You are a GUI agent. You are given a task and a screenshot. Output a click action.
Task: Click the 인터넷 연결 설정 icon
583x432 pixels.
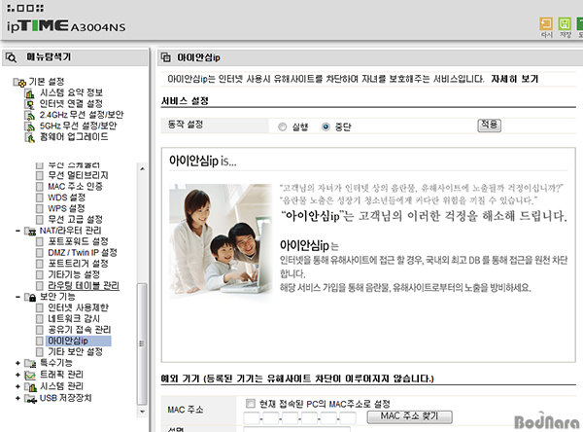pyautogui.click(x=29, y=104)
